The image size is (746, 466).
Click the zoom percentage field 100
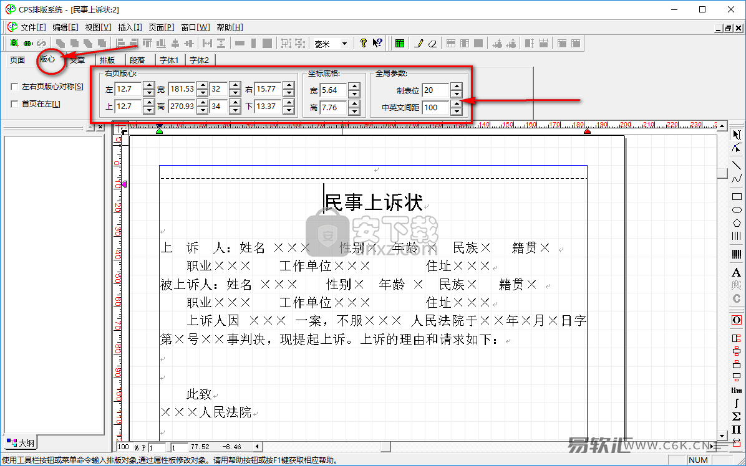tap(124, 447)
